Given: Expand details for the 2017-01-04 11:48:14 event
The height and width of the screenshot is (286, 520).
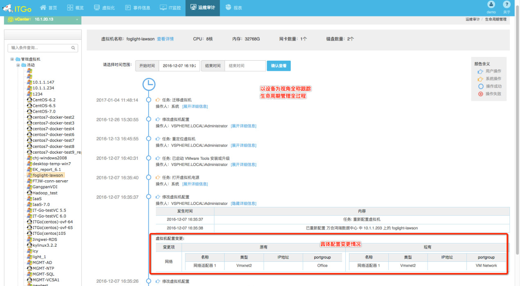Looking at the screenshot, I should (x=195, y=107).
